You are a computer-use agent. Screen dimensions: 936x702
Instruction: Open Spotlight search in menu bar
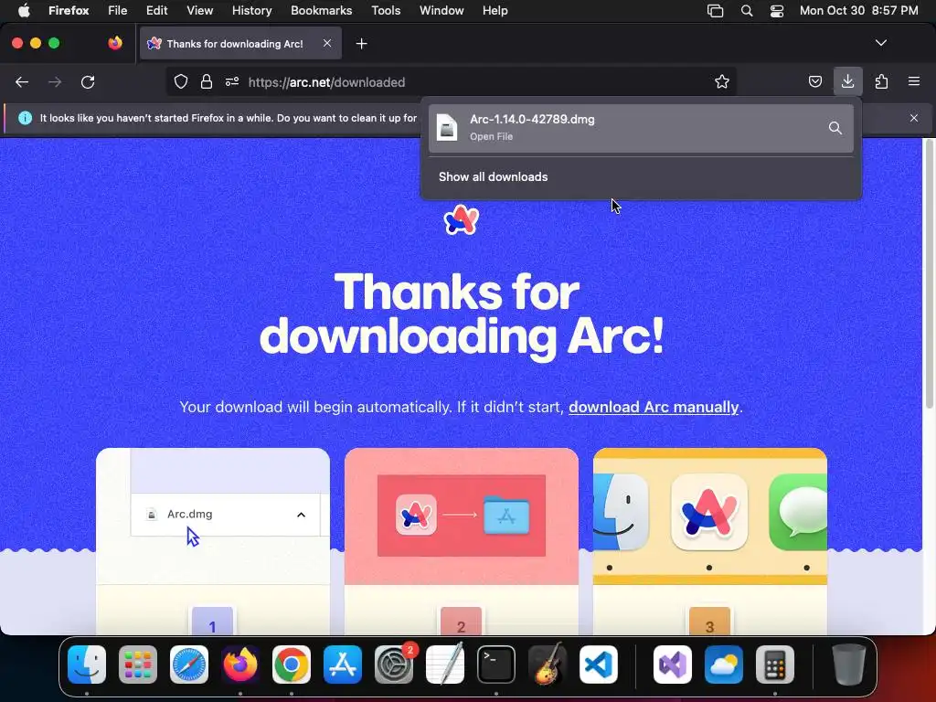(x=747, y=11)
